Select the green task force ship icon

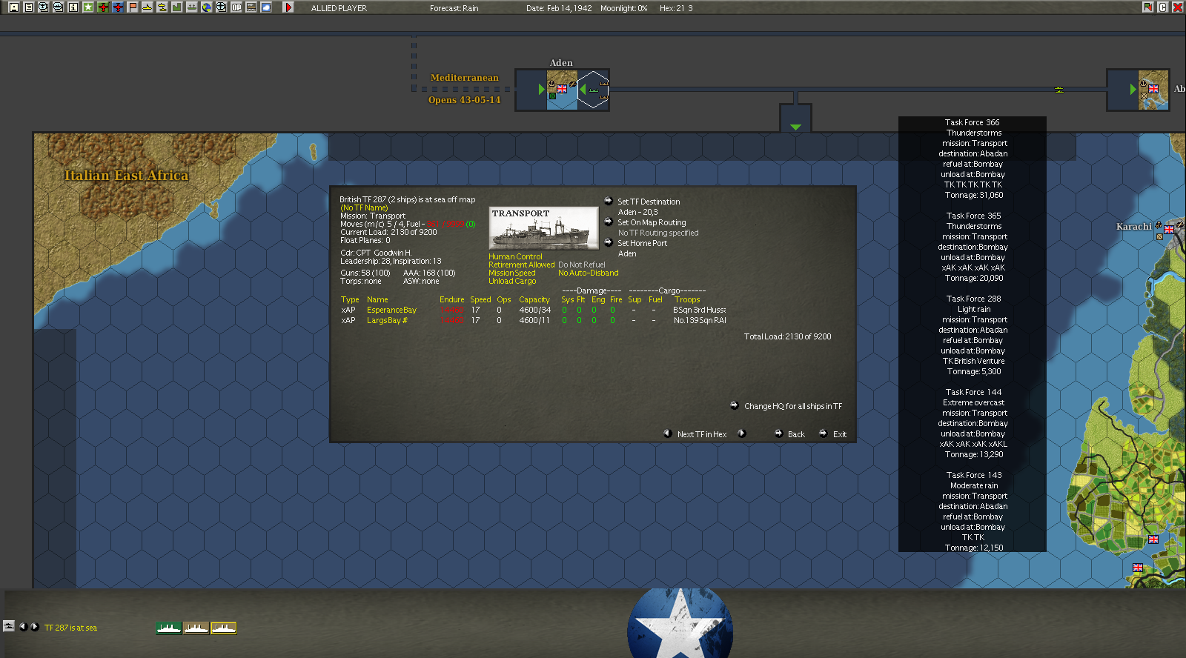pyautogui.click(x=169, y=628)
